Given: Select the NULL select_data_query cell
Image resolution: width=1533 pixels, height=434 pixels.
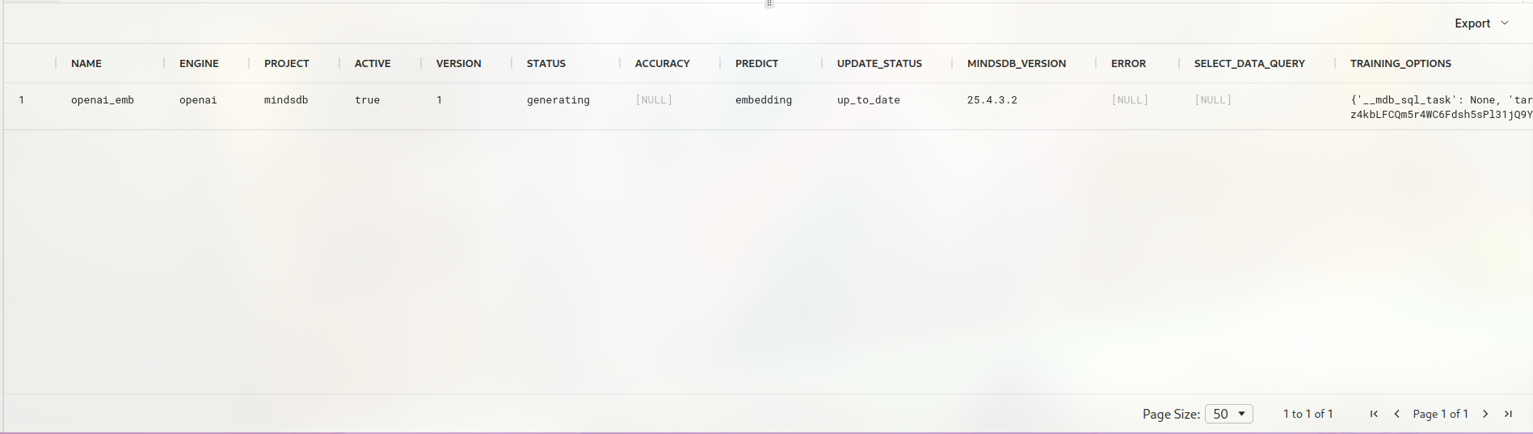Looking at the screenshot, I should click(1213, 100).
